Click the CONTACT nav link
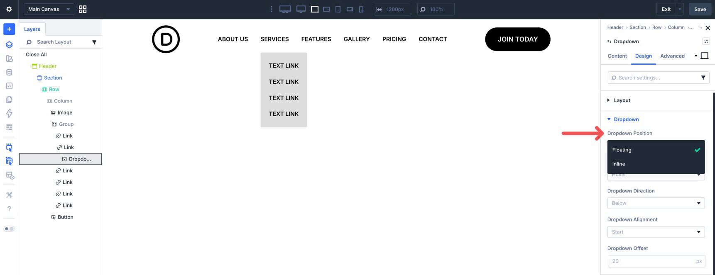This screenshot has height=275, width=715. 433,39
